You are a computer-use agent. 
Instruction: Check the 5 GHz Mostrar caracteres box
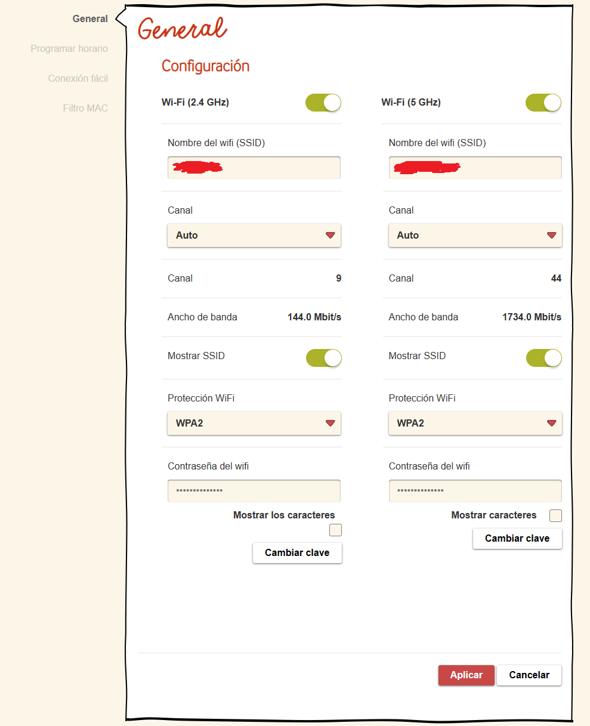(x=555, y=515)
